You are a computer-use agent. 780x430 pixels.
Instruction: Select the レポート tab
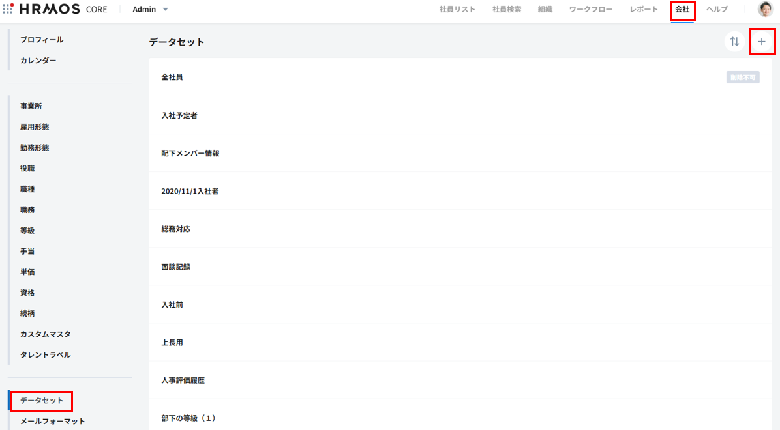point(644,9)
